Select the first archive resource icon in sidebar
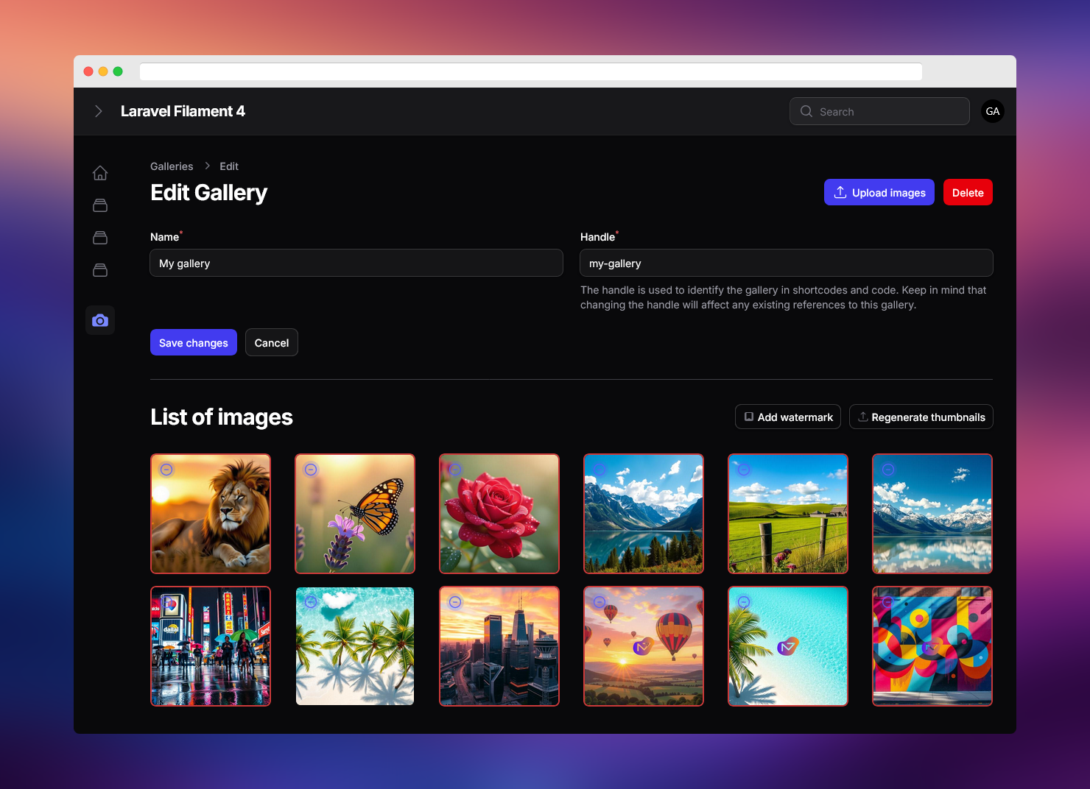Image resolution: width=1090 pixels, height=789 pixels. click(100, 205)
